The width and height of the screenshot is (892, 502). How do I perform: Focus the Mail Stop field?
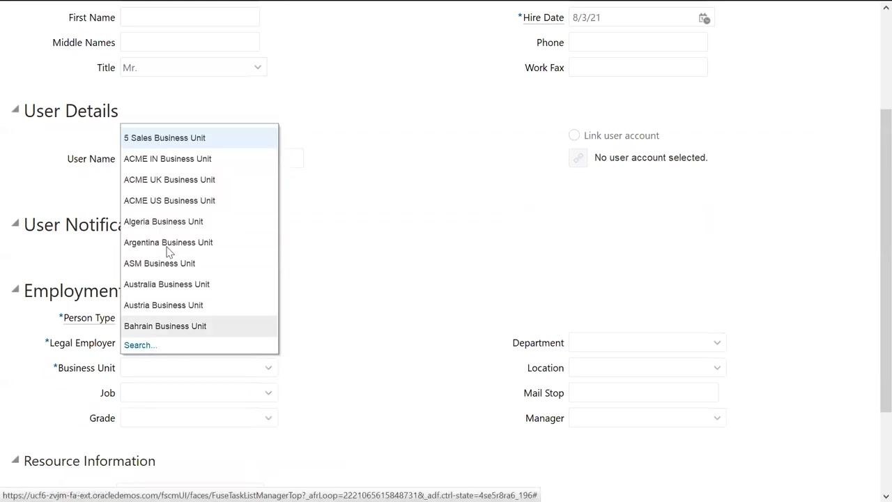coord(643,393)
